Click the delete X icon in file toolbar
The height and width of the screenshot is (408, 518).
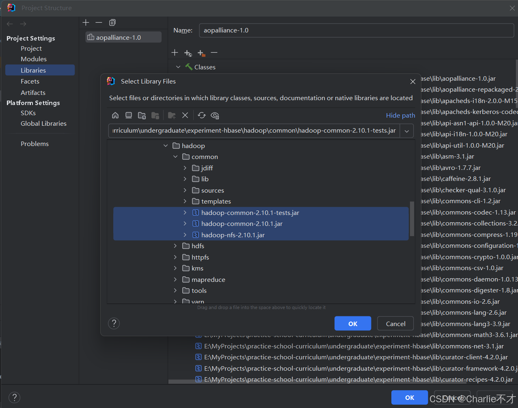(185, 116)
